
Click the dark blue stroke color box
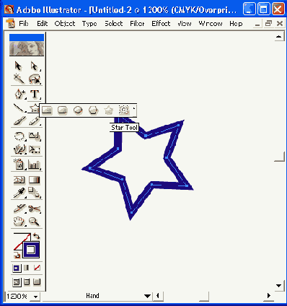31,250
